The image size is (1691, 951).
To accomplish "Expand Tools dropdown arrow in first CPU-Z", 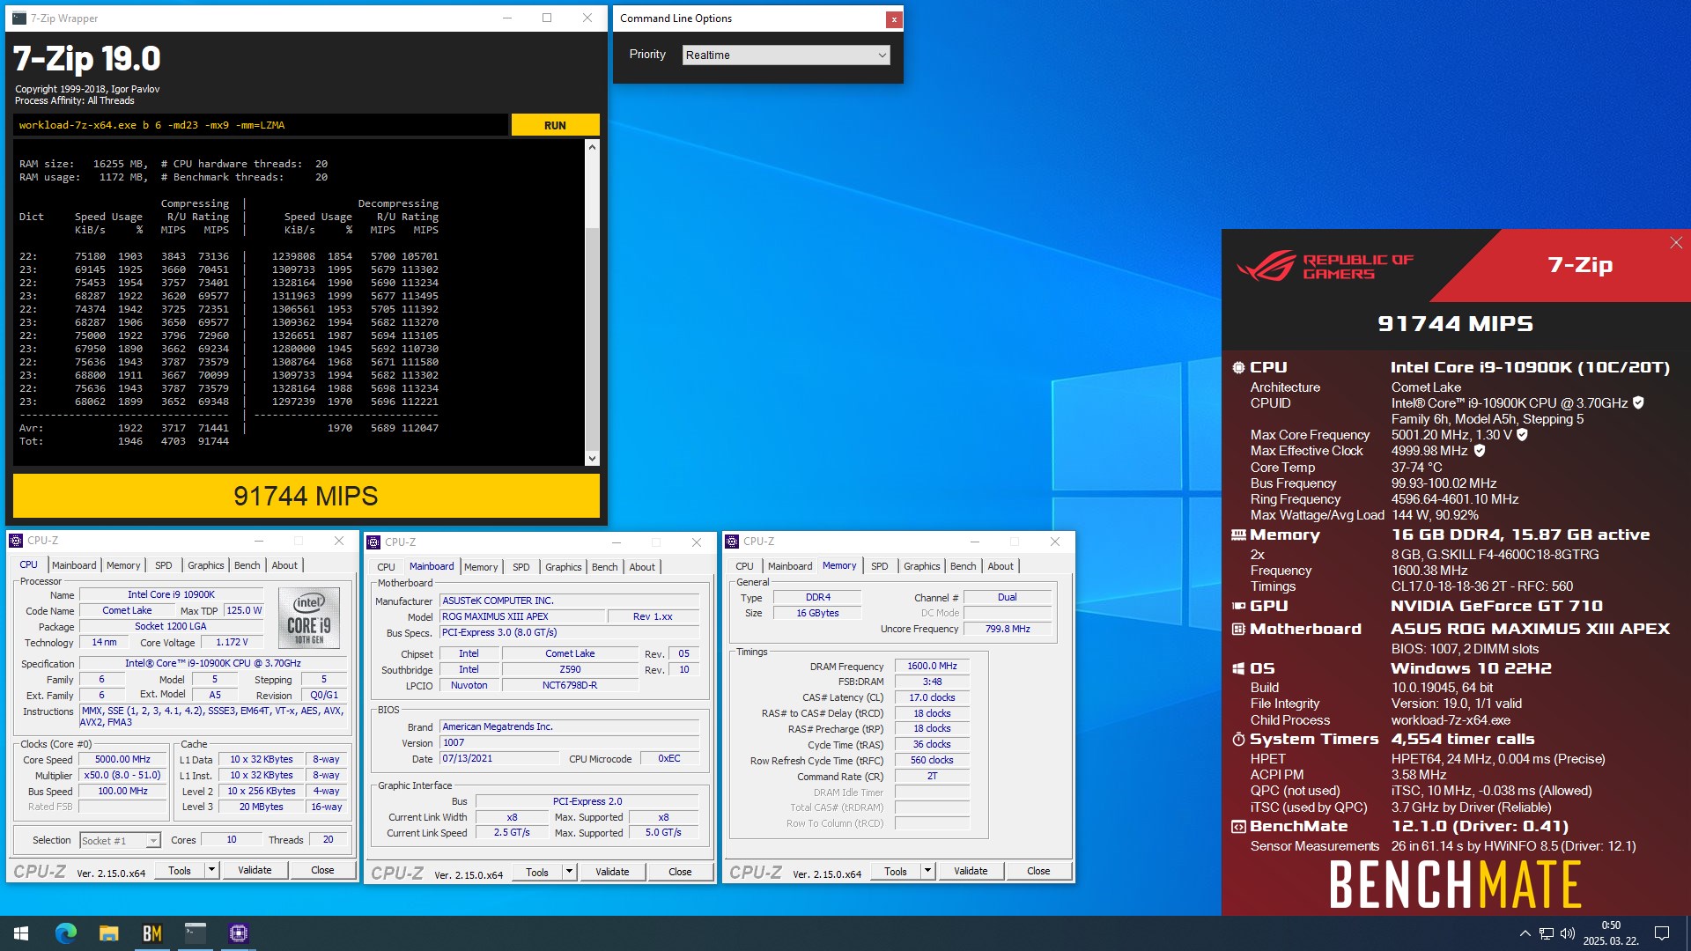I will coord(211,870).
